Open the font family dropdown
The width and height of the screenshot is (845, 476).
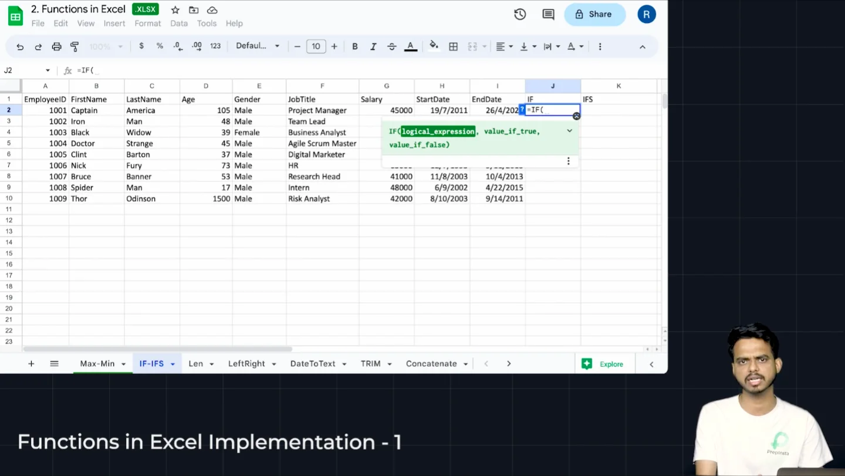pyautogui.click(x=258, y=46)
